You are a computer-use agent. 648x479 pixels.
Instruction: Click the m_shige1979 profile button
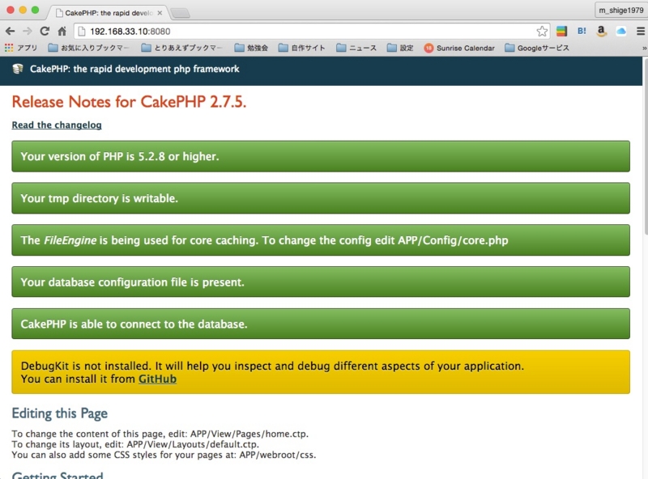tap(621, 10)
